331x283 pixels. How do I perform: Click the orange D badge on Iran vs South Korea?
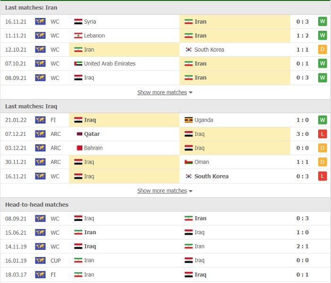coord(322,50)
